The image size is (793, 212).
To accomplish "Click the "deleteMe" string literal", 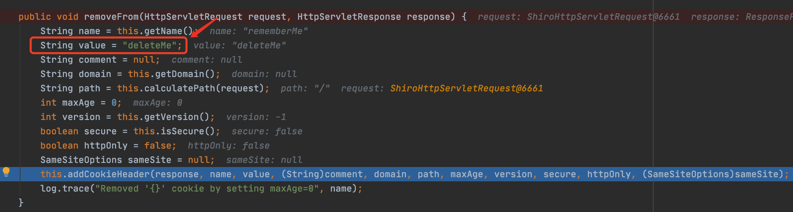I will [149, 45].
